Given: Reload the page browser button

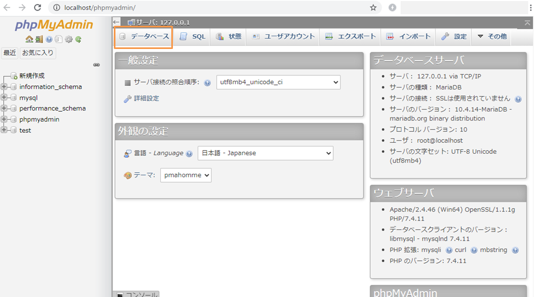Looking at the screenshot, I should 37,7.
